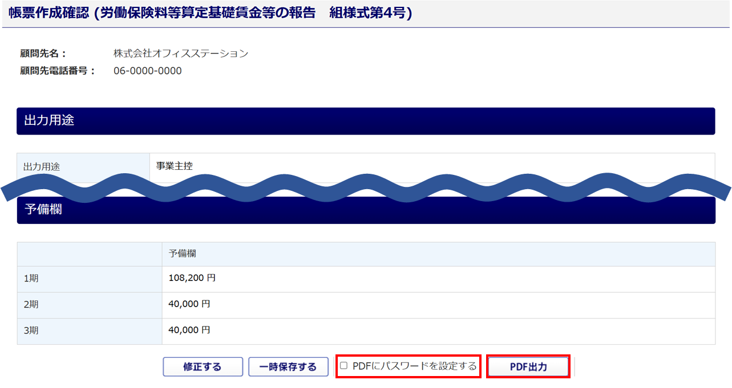Image resolution: width=732 pixels, height=388 pixels.
Task: Click the 出力用途 dark blue section header
Action: [x=365, y=121]
